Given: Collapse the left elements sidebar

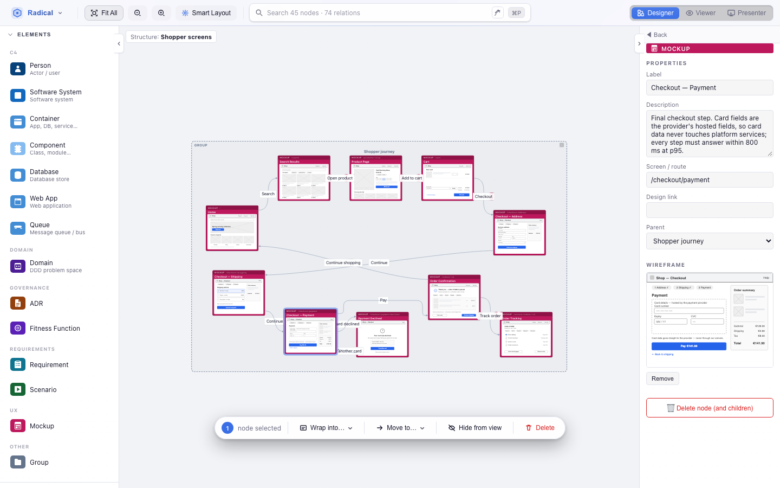Looking at the screenshot, I should tap(119, 44).
